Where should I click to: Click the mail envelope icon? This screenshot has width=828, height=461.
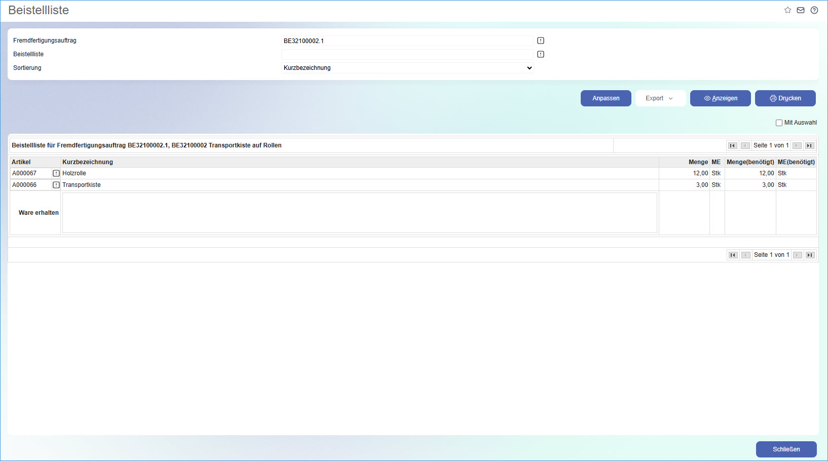(x=801, y=10)
